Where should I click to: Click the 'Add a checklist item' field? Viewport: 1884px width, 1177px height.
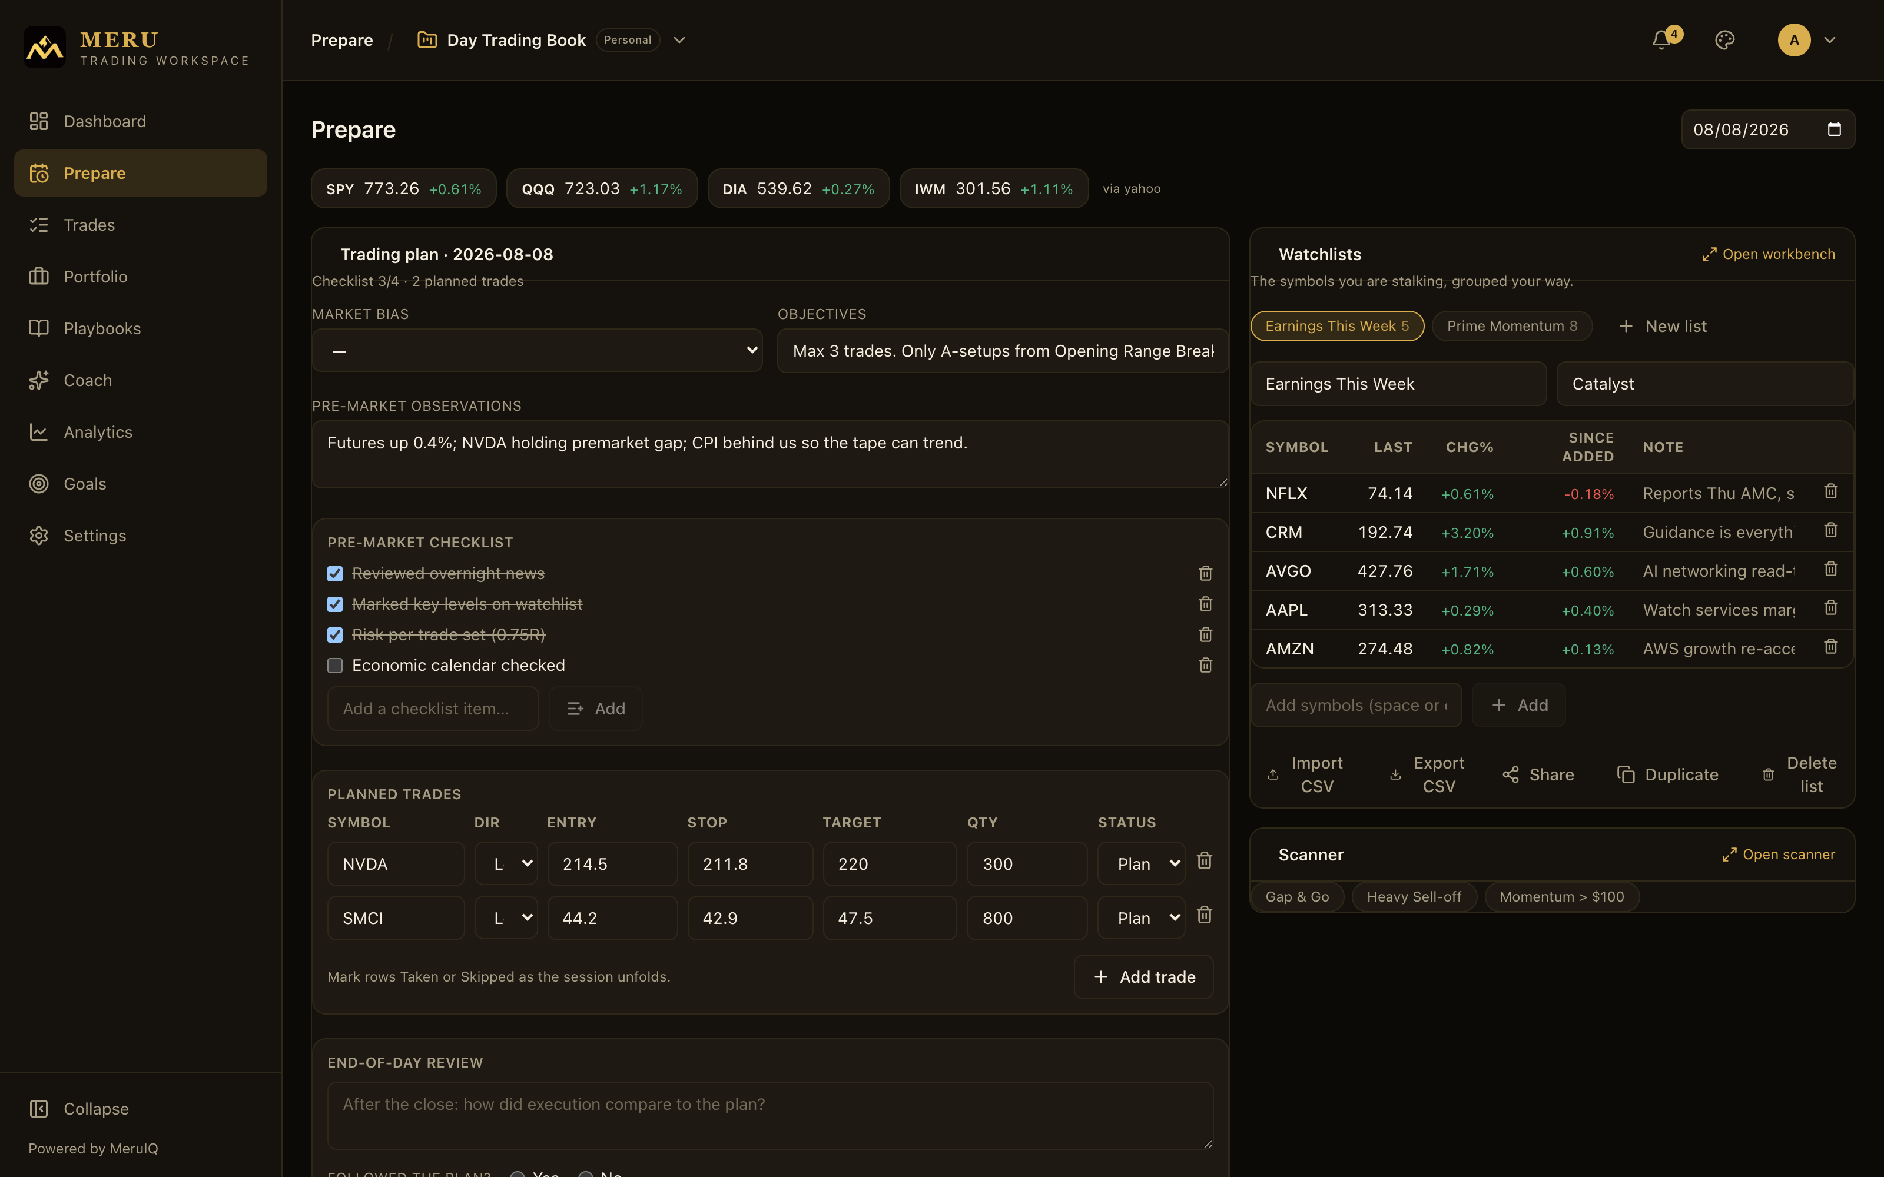pyautogui.click(x=433, y=709)
